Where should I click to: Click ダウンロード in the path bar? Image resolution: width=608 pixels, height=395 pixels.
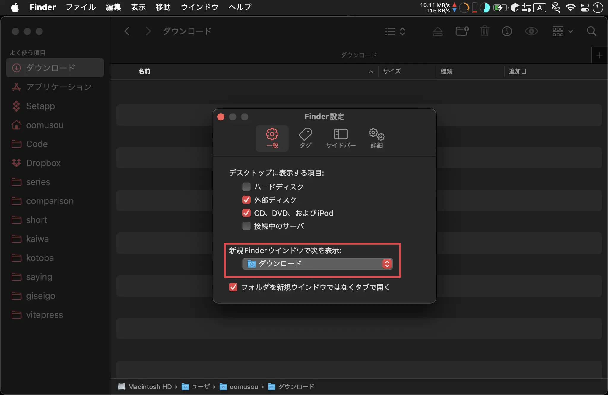291,387
